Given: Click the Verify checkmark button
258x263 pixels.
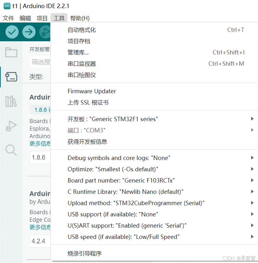Looking at the screenshot, I should 12,32.
